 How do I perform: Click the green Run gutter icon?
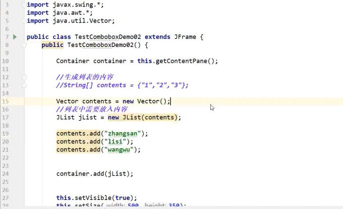click(15, 37)
